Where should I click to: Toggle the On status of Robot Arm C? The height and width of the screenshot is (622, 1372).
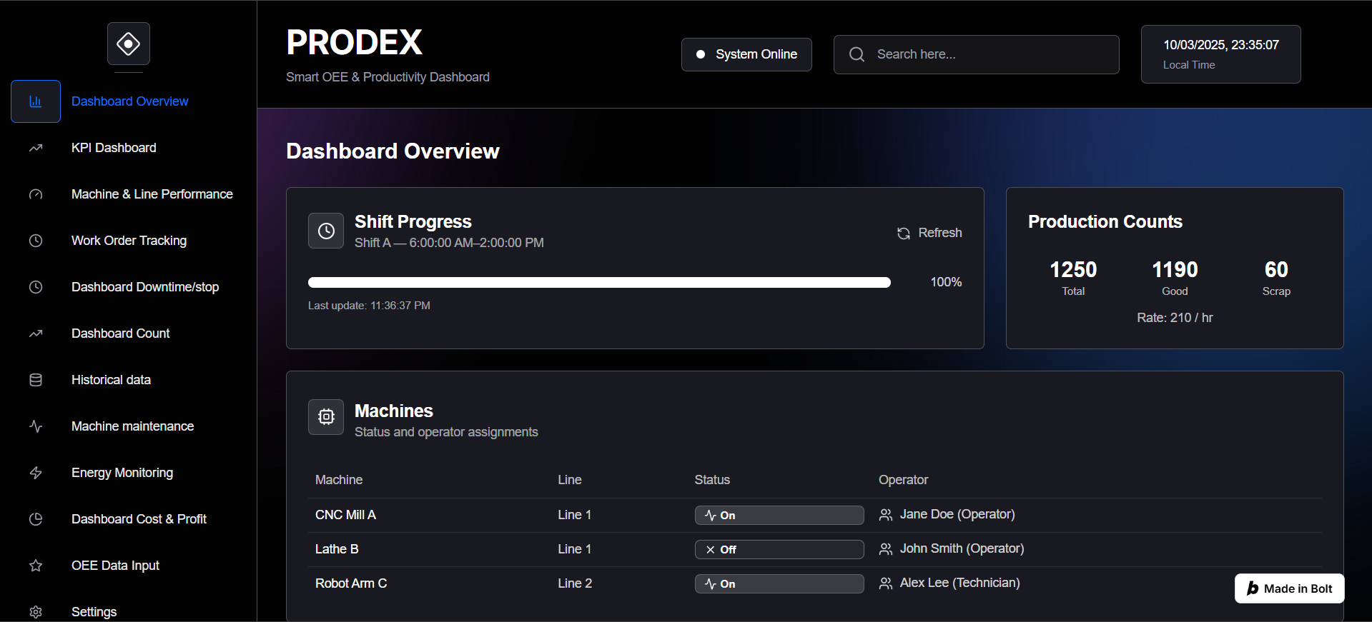point(779,583)
